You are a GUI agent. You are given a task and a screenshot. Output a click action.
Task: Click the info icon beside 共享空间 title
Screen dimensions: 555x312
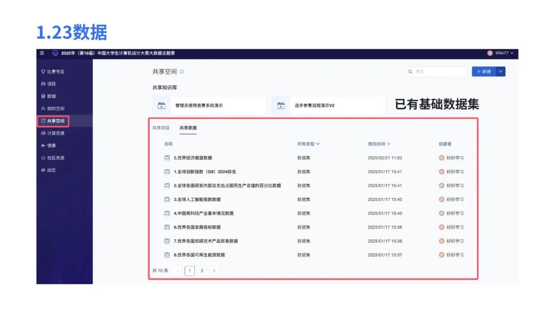(x=181, y=71)
